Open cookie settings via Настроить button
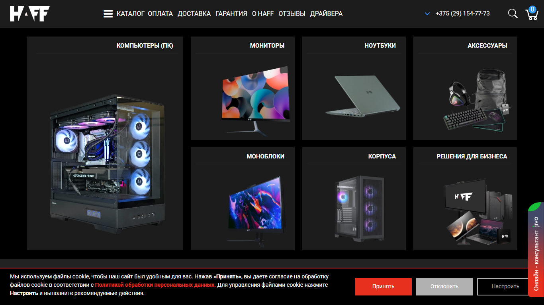544x305 pixels. coord(505,286)
